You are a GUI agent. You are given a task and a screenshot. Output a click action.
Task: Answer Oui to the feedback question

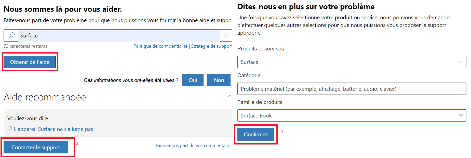[193, 80]
